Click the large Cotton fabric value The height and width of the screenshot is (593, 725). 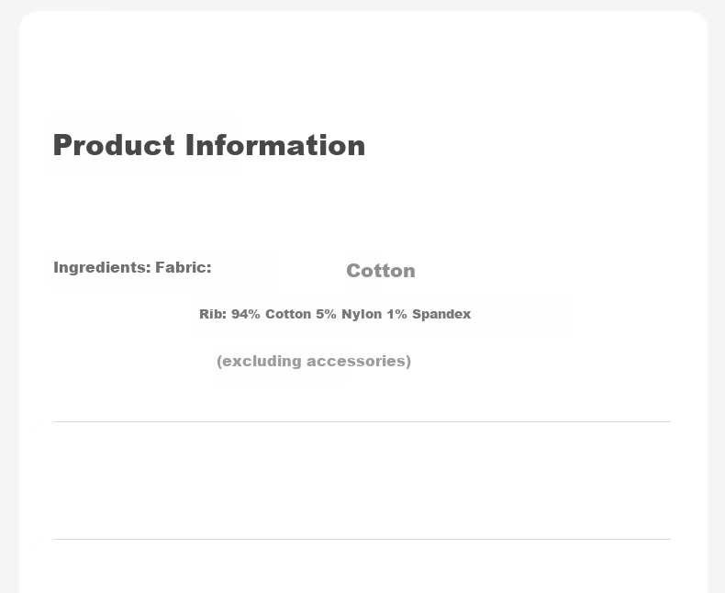(x=381, y=271)
